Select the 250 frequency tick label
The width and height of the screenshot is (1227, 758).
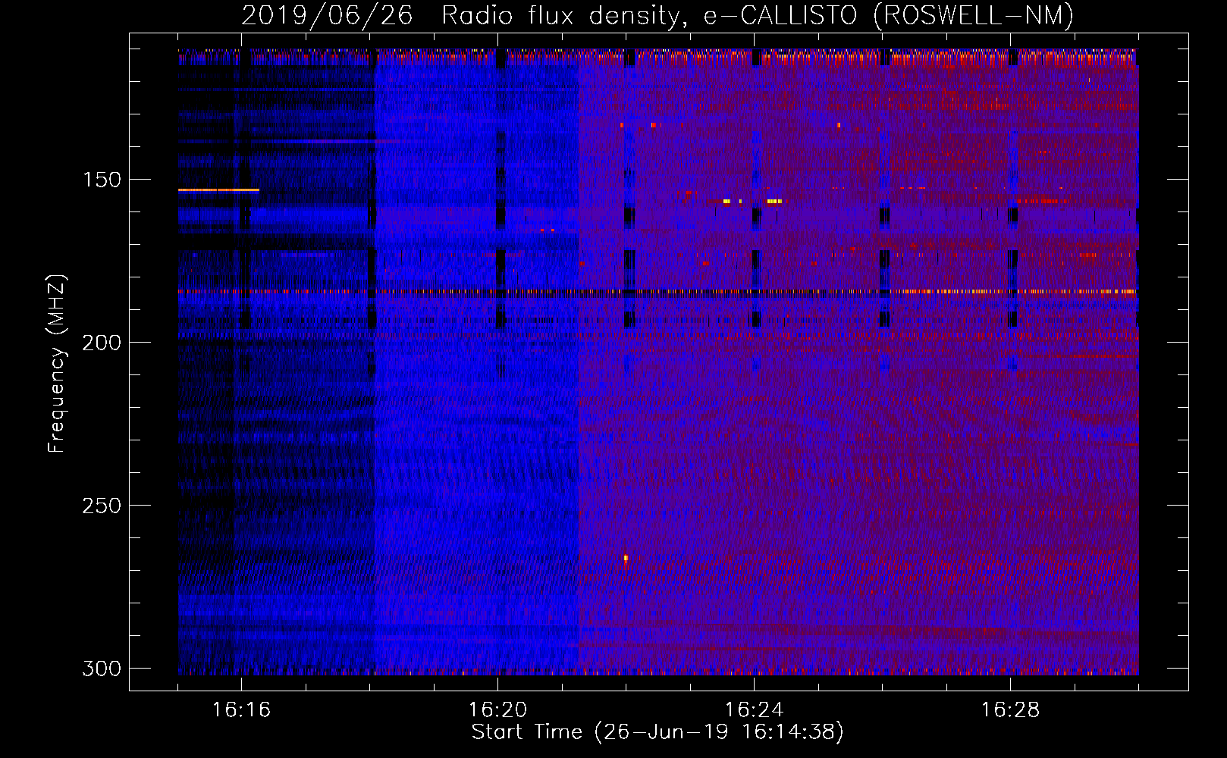pos(102,506)
